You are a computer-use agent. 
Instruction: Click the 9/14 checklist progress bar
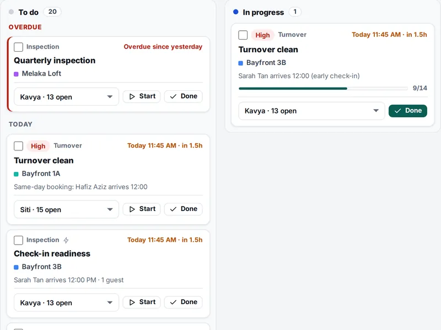pyautogui.click(x=323, y=89)
